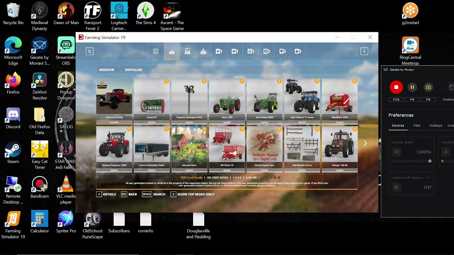Toggle System Audio speaker icon in Gecata

coord(396,152)
